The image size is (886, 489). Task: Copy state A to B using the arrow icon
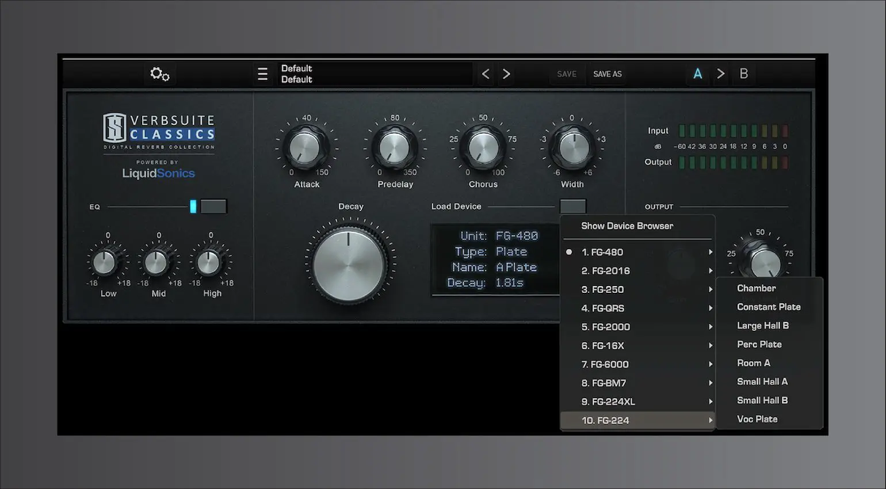[720, 74]
